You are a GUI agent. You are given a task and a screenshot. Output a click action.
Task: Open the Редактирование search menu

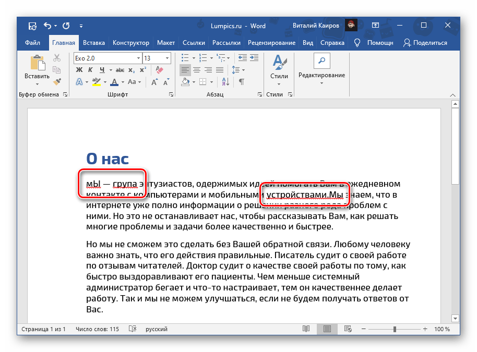point(322,69)
